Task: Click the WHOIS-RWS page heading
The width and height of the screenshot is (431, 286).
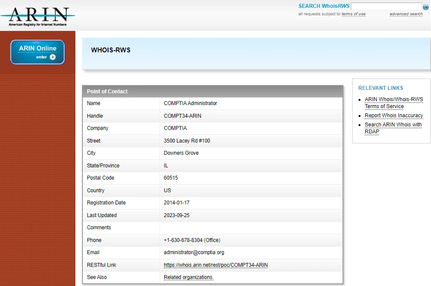Action: [111, 50]
